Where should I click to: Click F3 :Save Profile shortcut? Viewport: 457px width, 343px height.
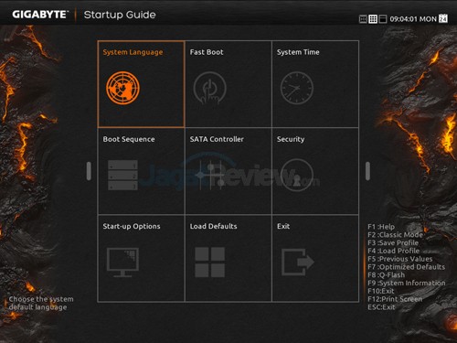point(393,243)
